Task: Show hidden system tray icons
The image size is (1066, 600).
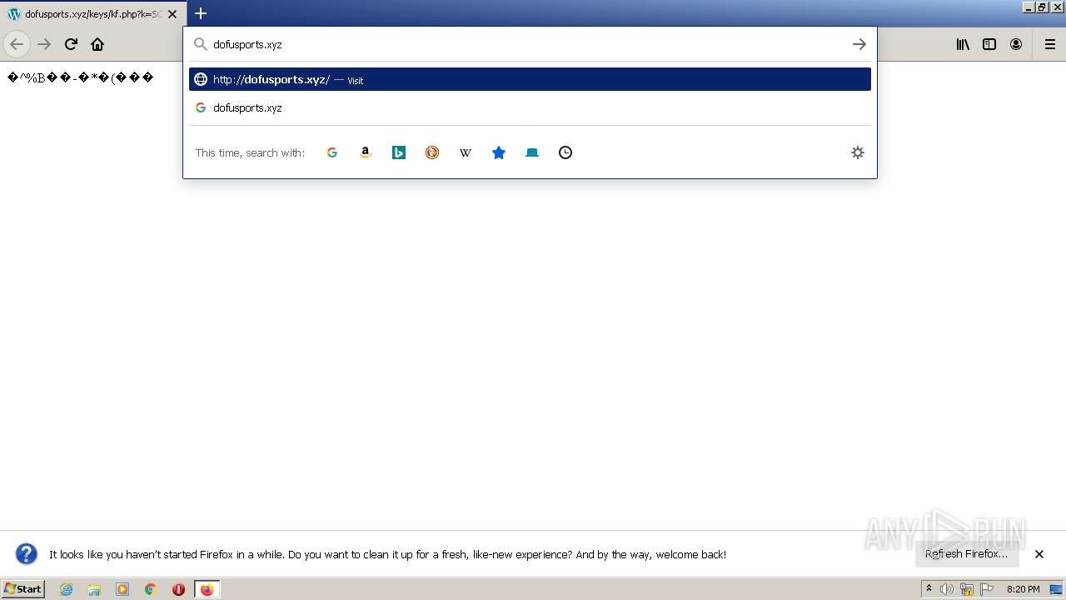Action: click(x=929, y=589)
